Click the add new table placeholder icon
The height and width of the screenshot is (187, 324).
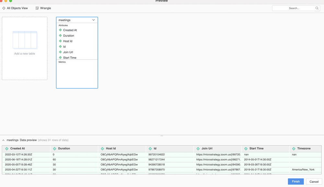pyautogui.click(x=25, y=40)
